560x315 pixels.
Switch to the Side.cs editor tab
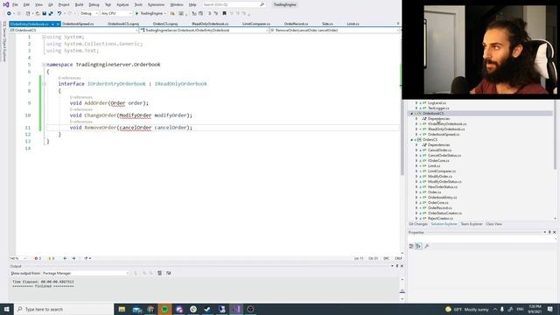pyautogui.click(x=327, y=24)
